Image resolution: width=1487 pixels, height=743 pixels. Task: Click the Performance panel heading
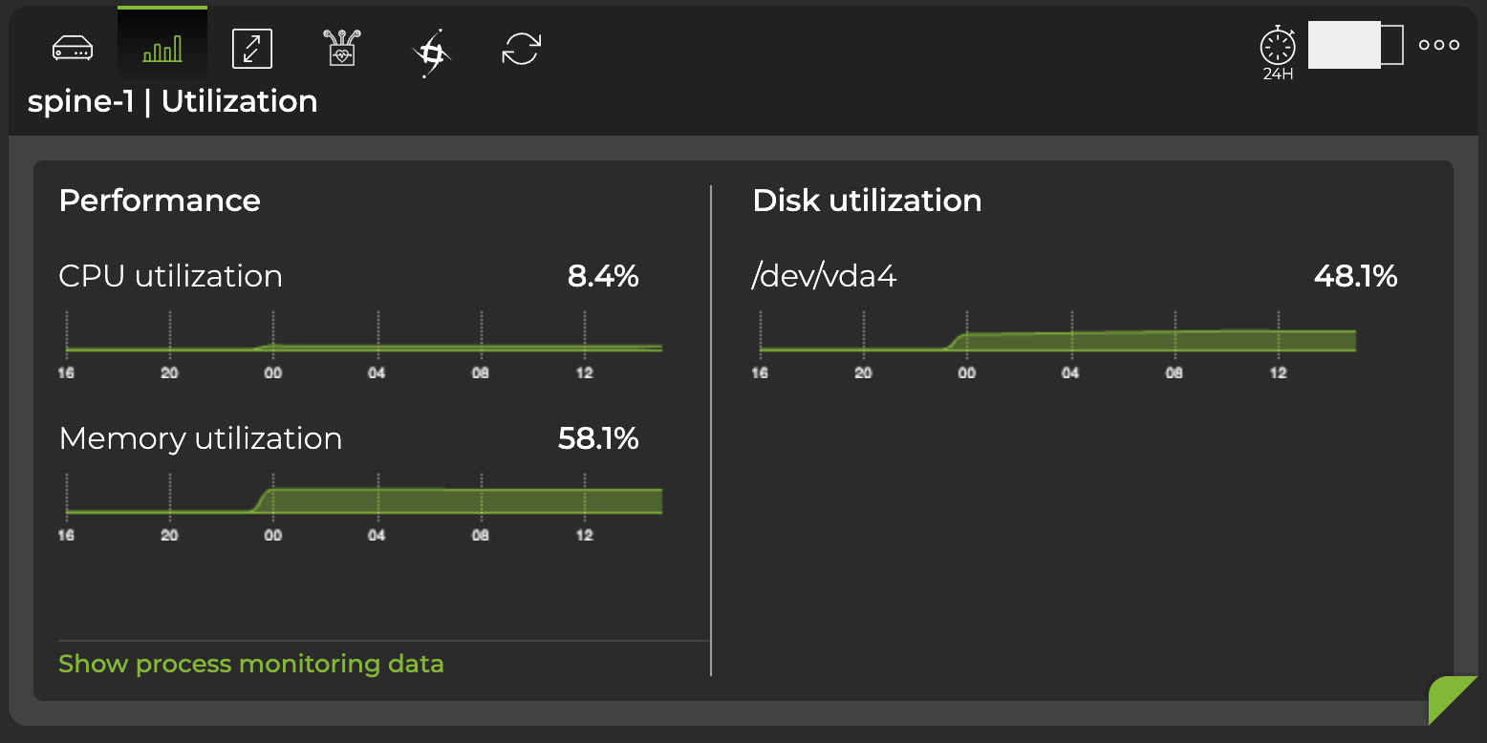(x=160, y=201)
